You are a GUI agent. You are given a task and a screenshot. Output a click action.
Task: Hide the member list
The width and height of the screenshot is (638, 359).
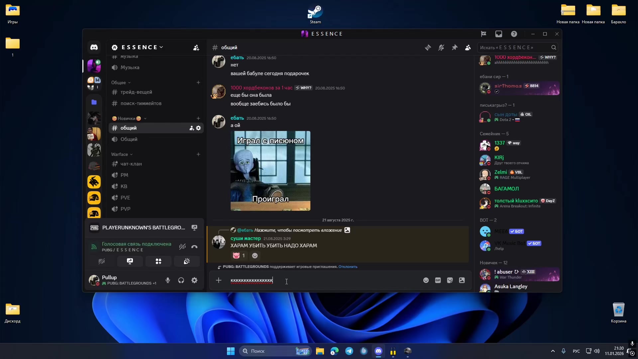click(x=468, y=48)
